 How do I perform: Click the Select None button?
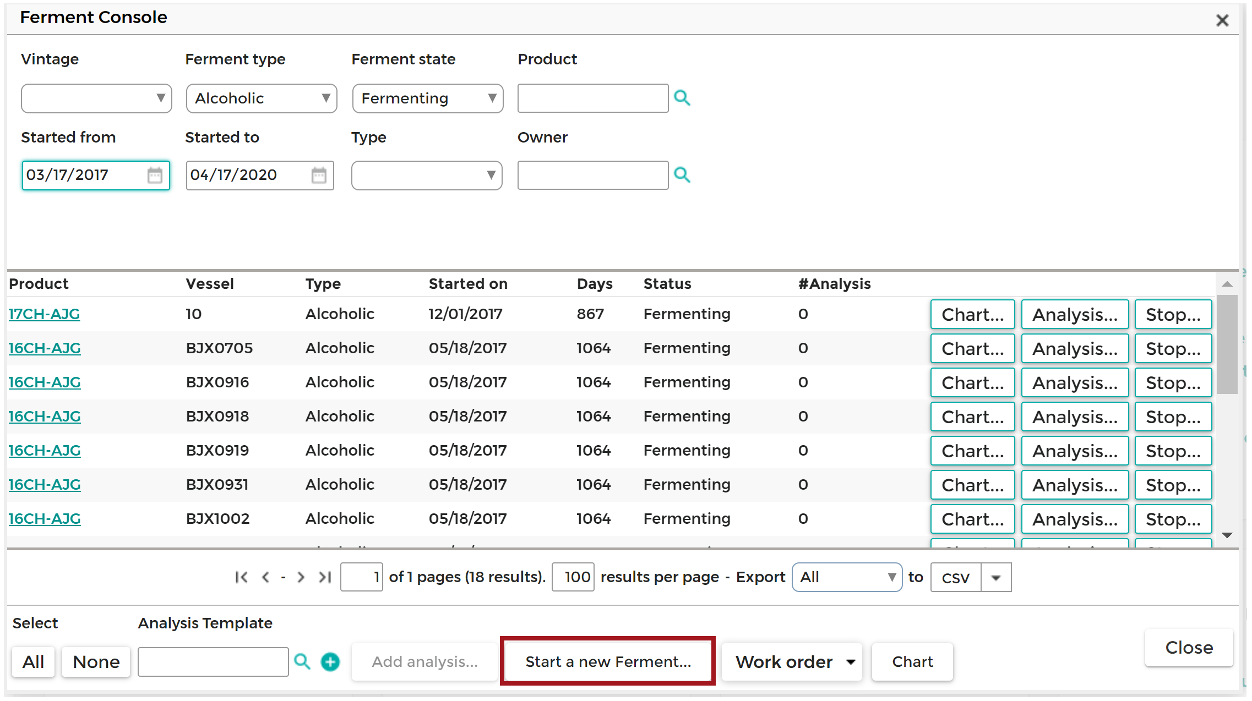[x=96, y=661]
